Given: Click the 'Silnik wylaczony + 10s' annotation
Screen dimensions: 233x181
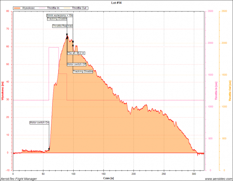Looking at the screenshot, I should coord(60,15).
